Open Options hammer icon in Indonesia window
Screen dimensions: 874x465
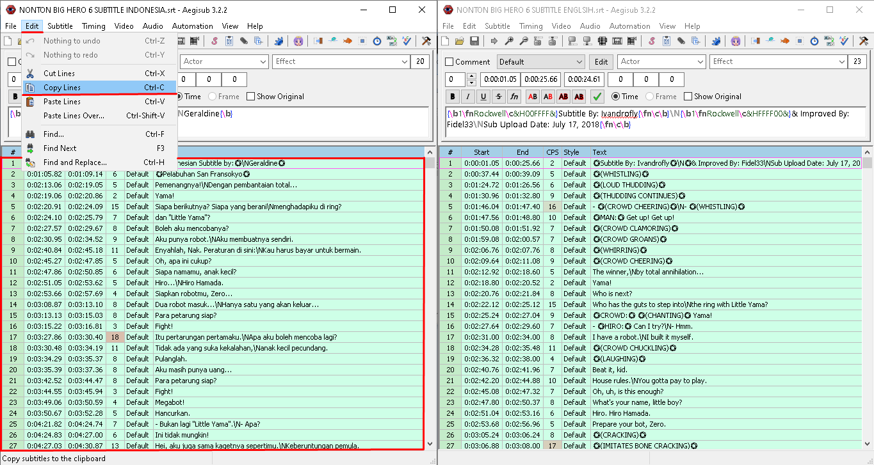[426, 41]
